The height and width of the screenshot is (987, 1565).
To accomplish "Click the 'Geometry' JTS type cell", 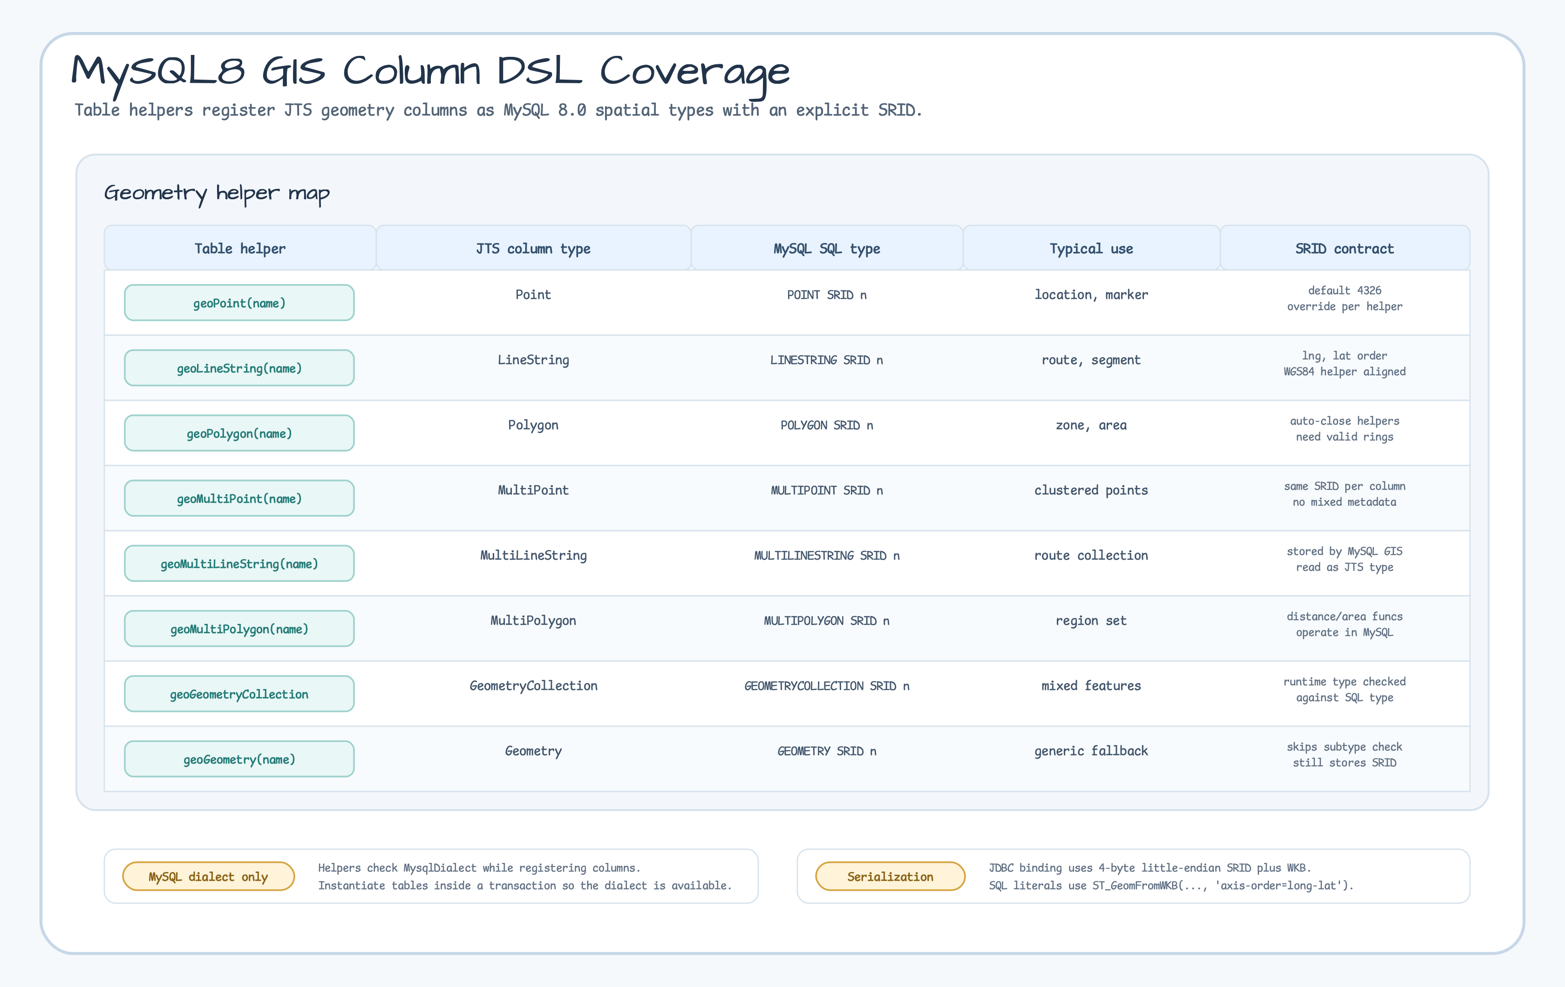I will [x=533, y=751].
